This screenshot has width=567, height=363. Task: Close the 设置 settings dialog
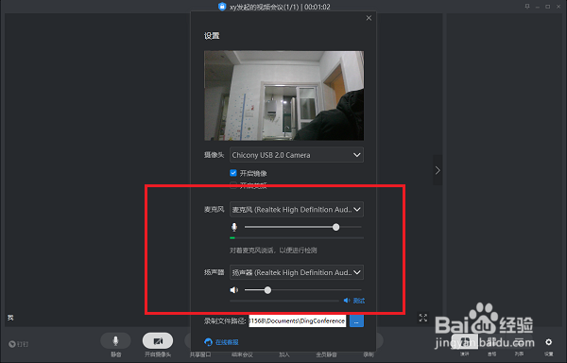click(x=369, y=18)
